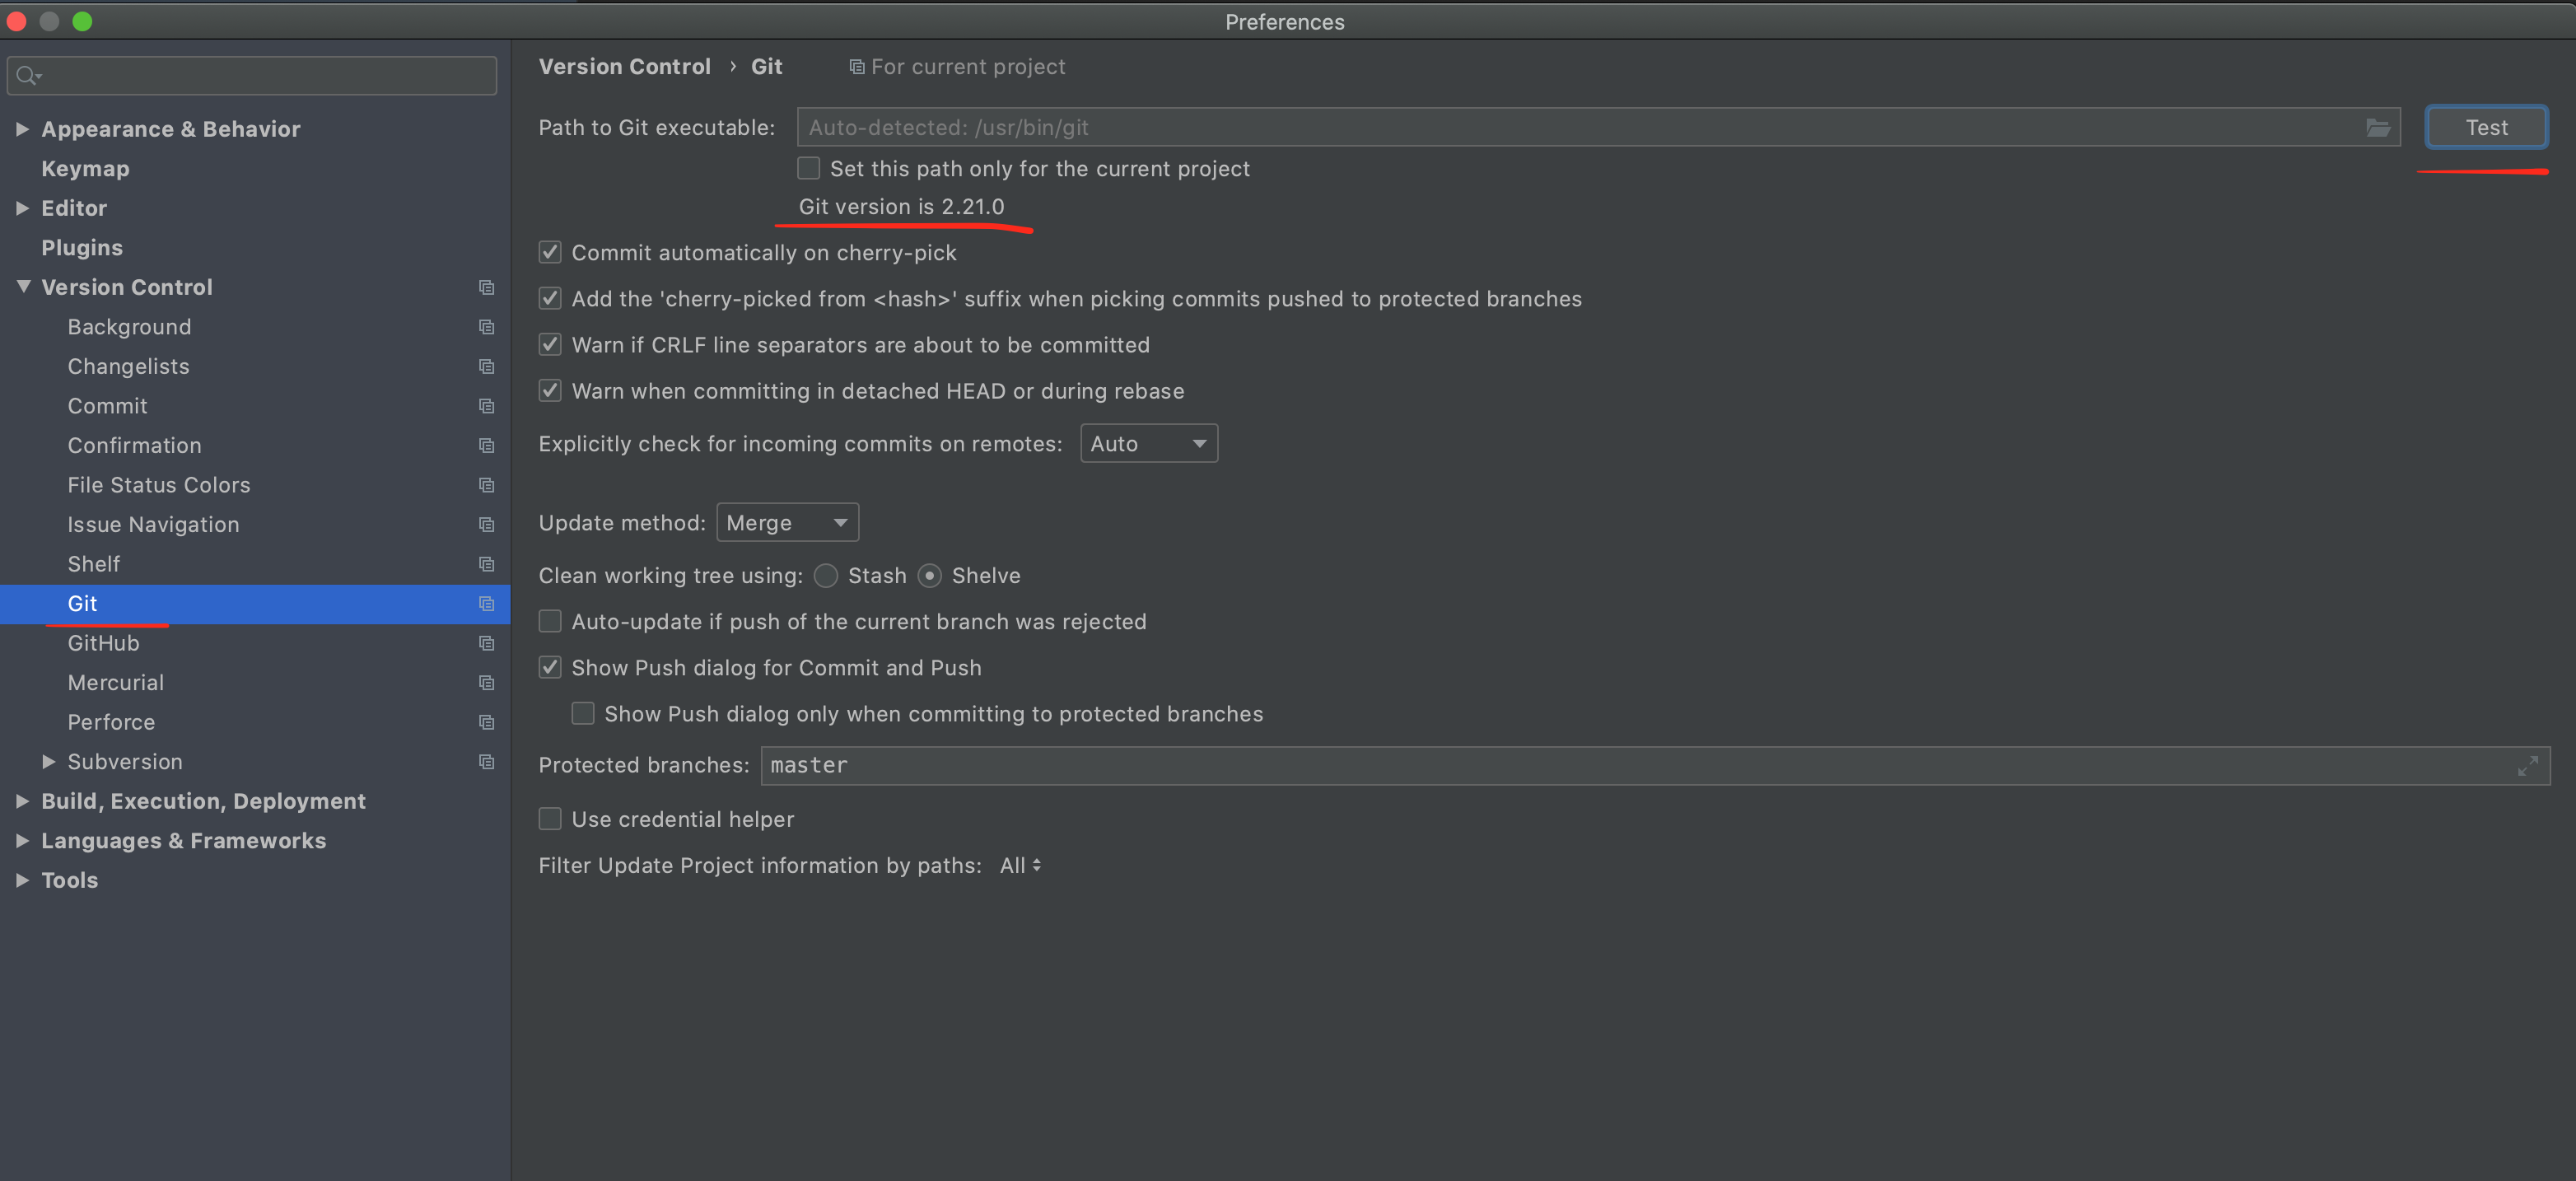Open the incoming commits Auto dropdown

coord(1148,444)
